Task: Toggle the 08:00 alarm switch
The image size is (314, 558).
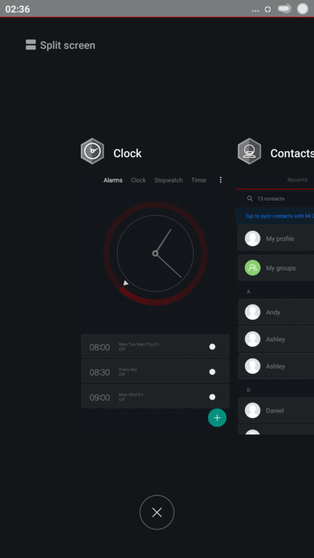Action: click(x=212, y=347)
